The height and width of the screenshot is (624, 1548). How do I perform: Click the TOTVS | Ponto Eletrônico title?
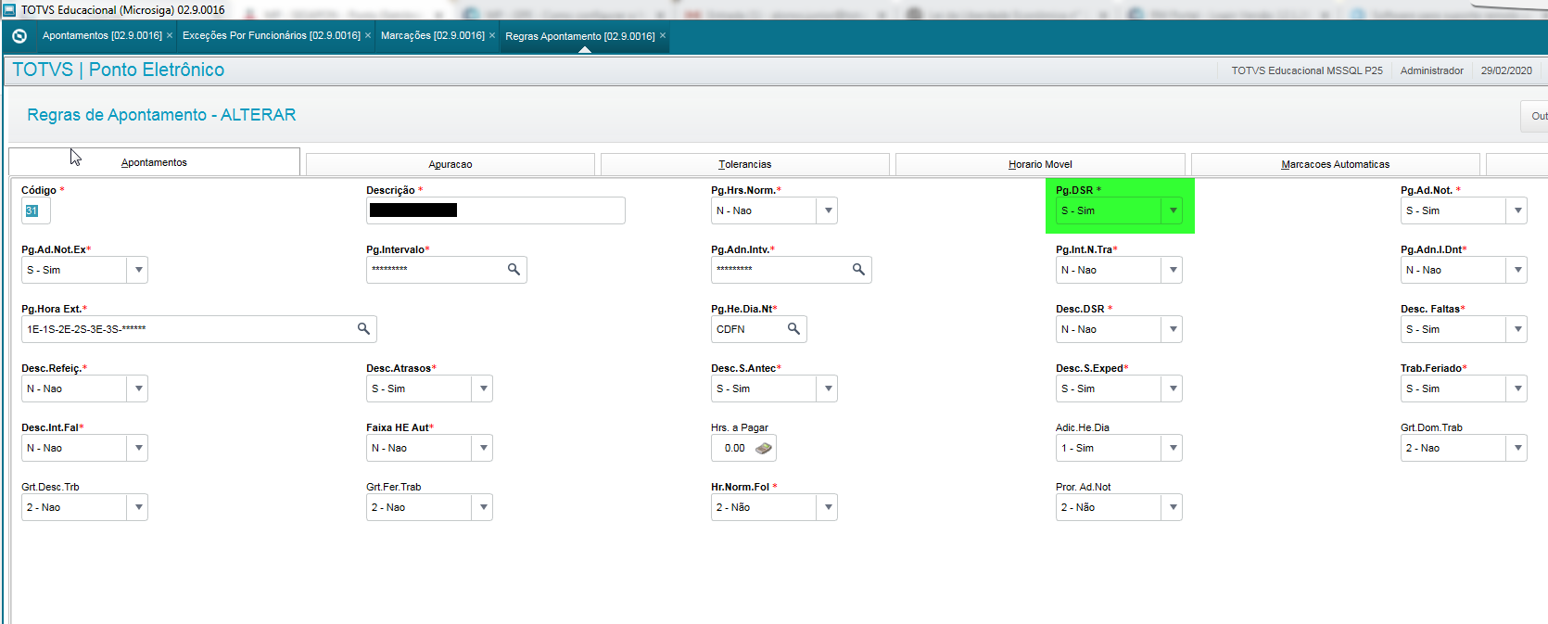(119, 70)
